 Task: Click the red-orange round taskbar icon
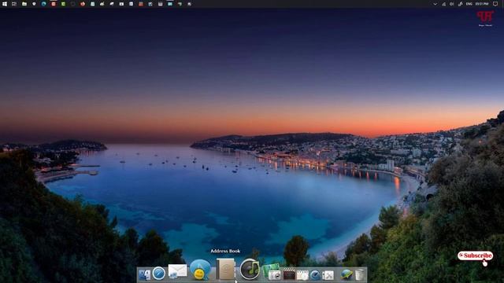tap(83, 4)
